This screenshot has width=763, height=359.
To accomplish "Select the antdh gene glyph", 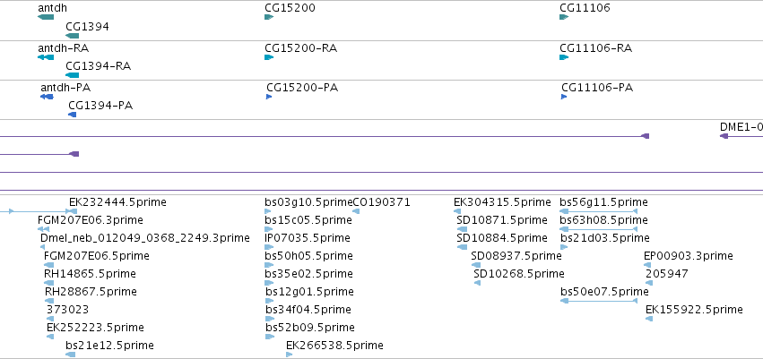I will click(46, 17).
